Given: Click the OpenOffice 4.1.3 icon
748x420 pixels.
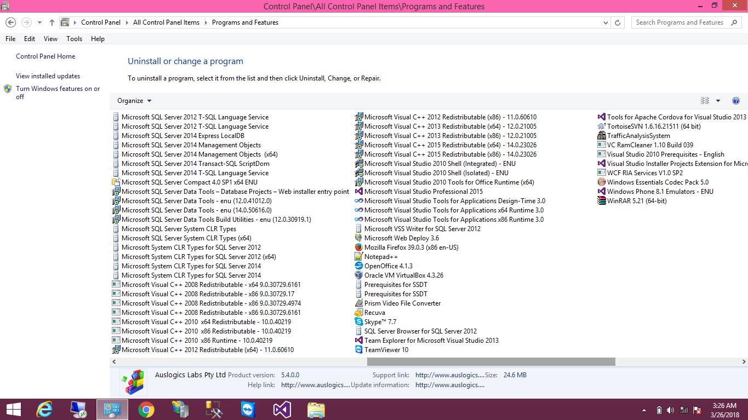Looking at the screenshot, I should tap(359, 266).
